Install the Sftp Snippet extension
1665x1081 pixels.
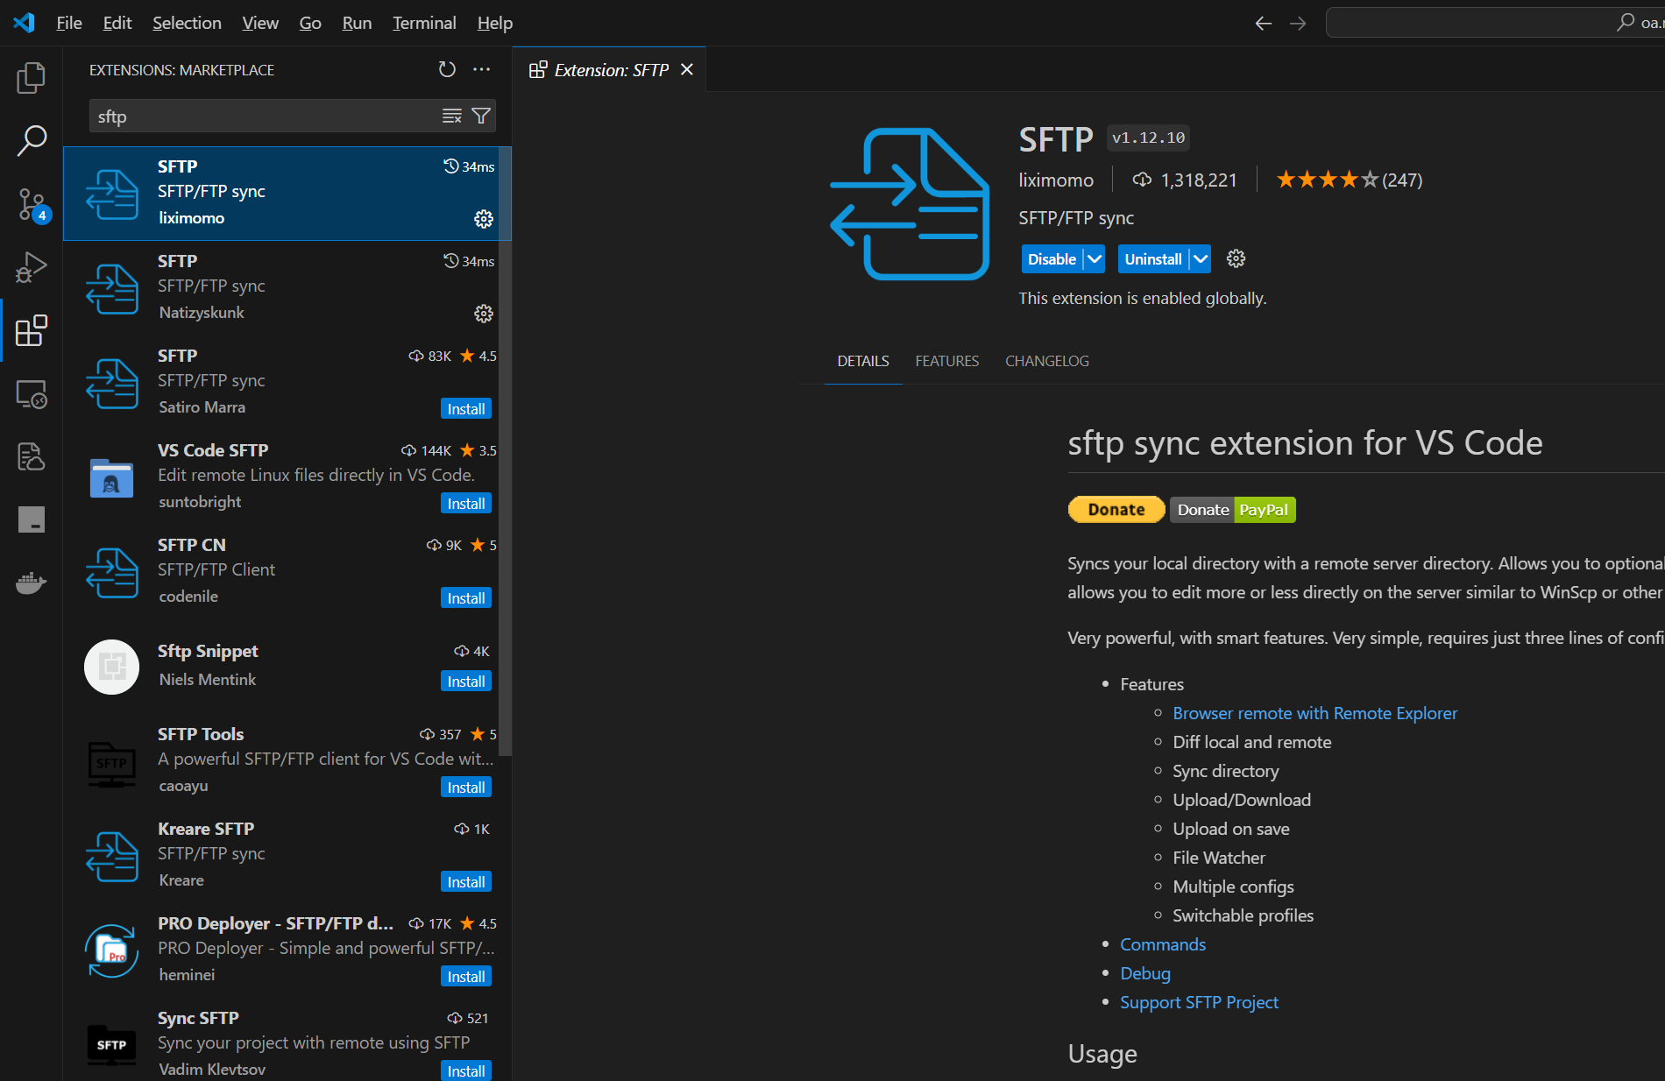tap(466, 681)
